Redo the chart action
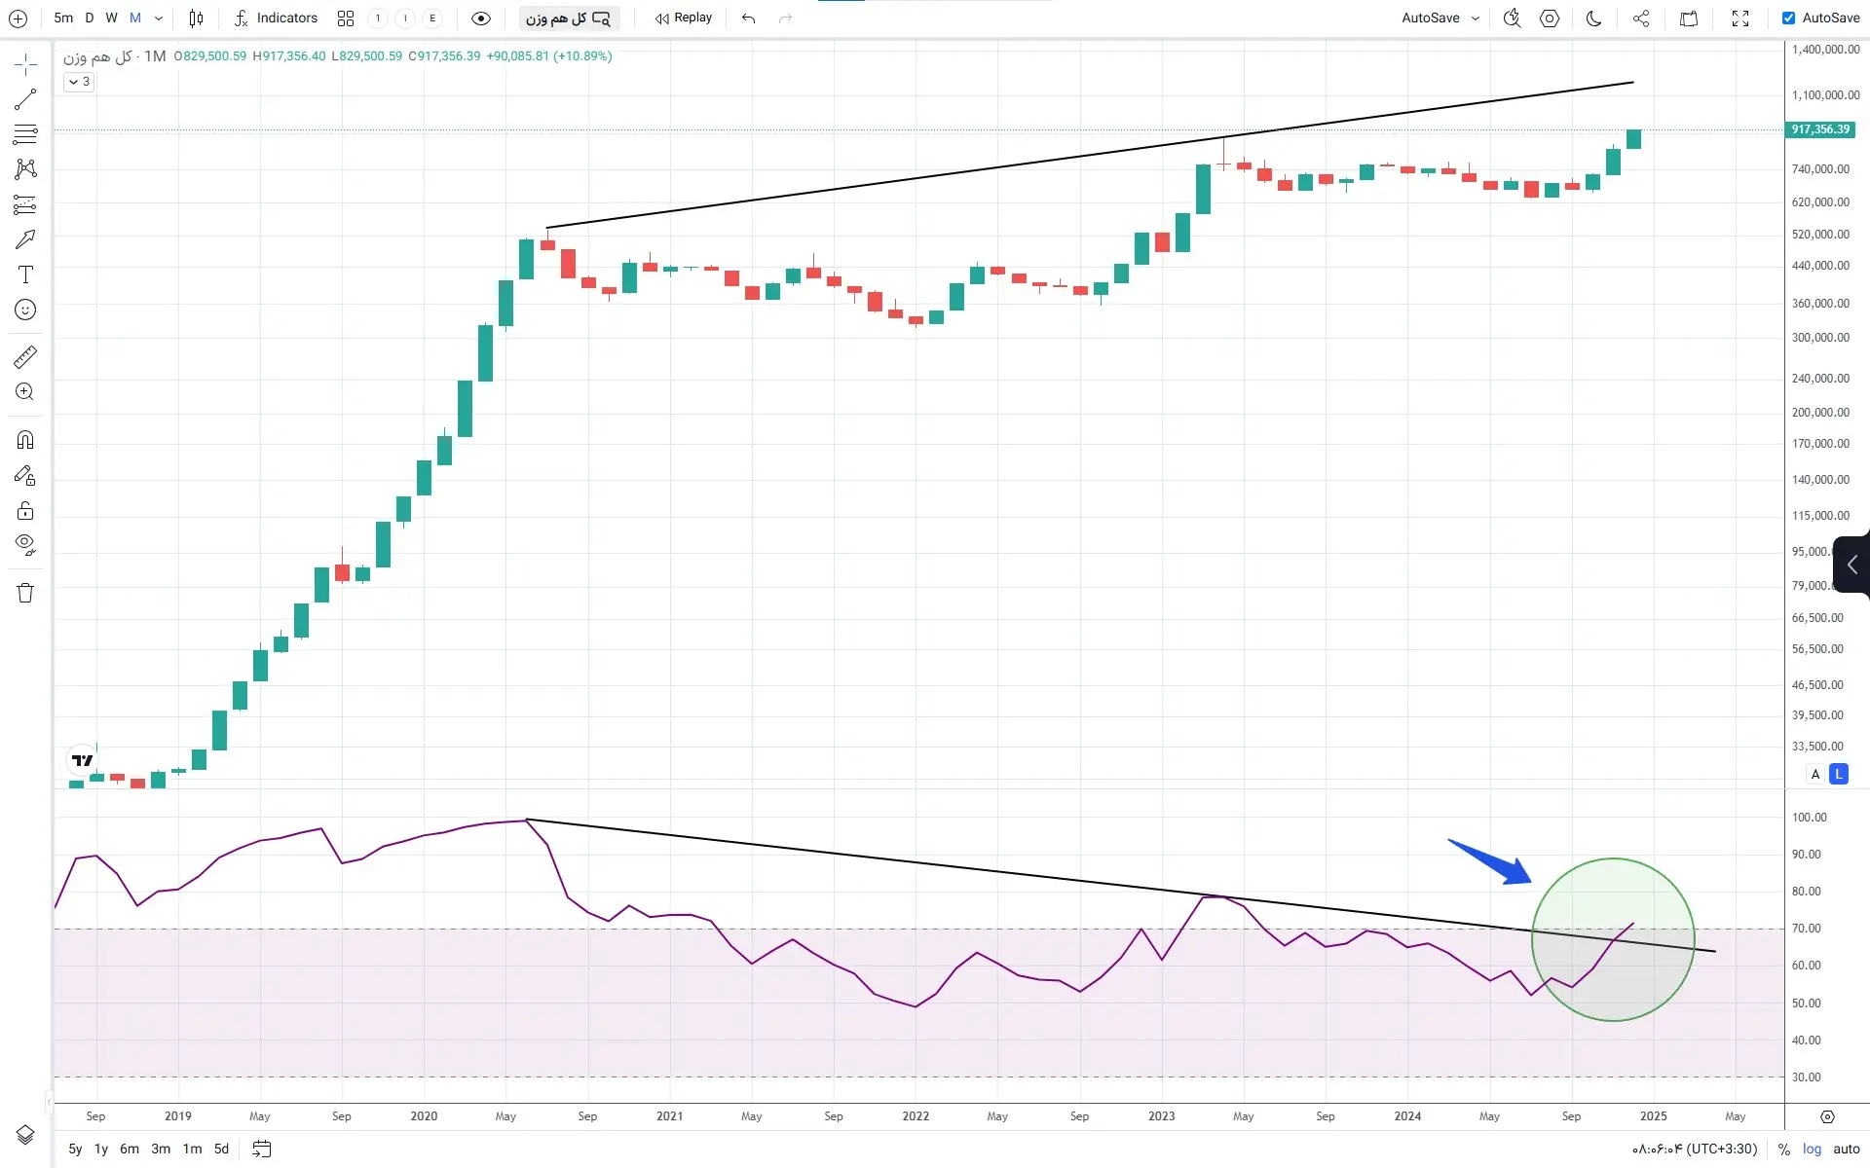Image resolution: width=1870 pixels, height=1168 pixels. 785,18
